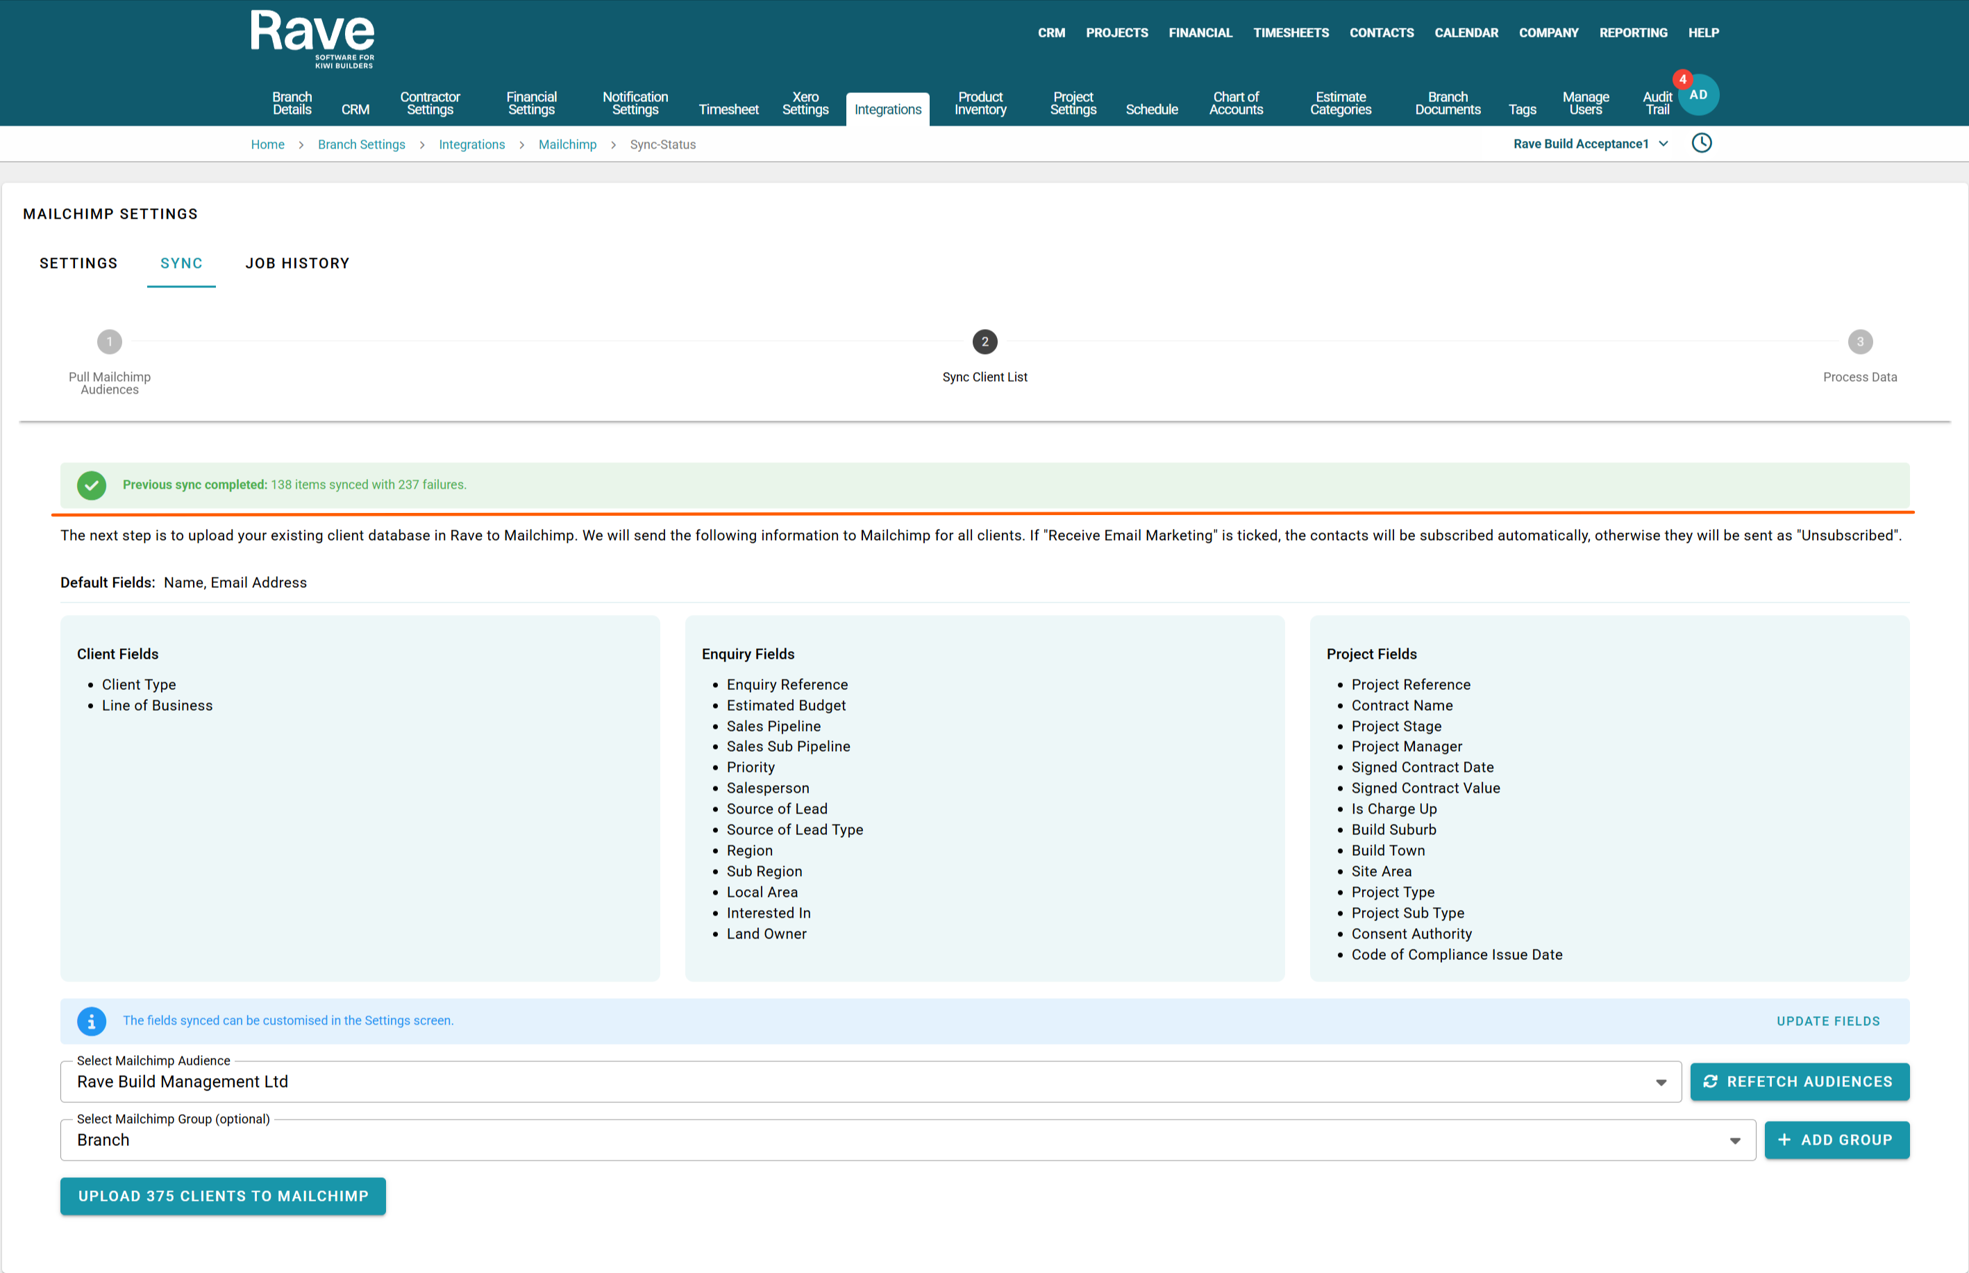Click the green sync completed checkmark icon
Image resolution: width=1969 pixels, height=1273 pixels.
[x=92, y=485]
